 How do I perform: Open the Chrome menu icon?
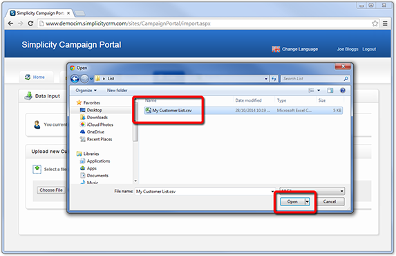pos(385,24)
